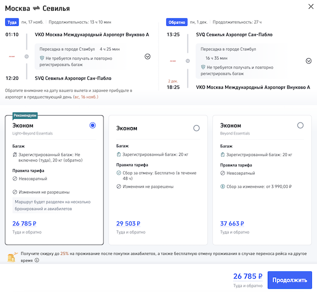The height and width of the screenshot is (292, 317).
Task: Click the separate bookings notice in first card
Action: pyautogui.click(x=54, y=205)
